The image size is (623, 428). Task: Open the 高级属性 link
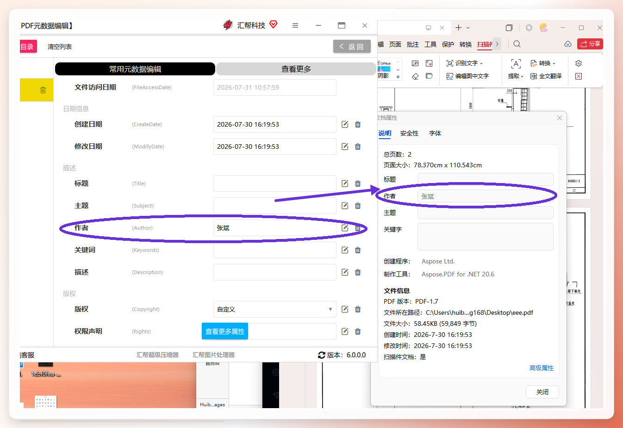point(542,368)
